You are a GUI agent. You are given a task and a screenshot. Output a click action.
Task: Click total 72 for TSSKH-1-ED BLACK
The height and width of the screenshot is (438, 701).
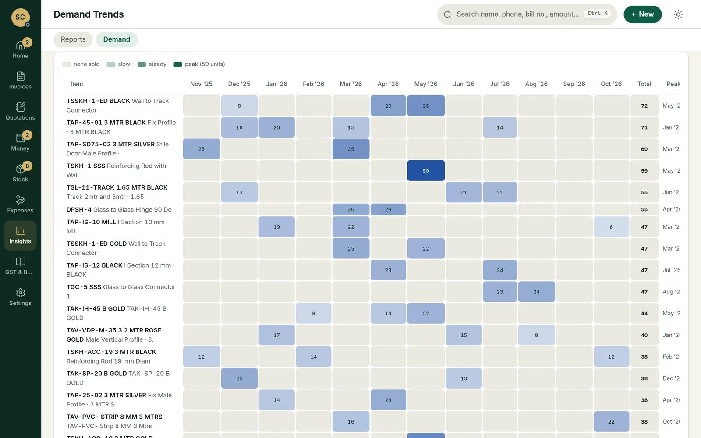tap(644, 106)
